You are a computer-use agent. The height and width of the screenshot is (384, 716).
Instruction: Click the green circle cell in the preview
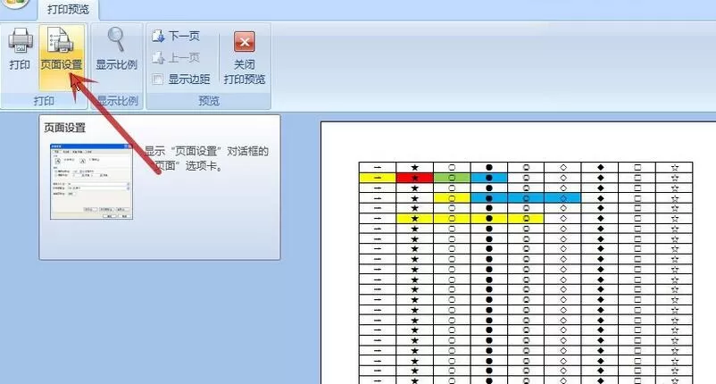[452, 178]
